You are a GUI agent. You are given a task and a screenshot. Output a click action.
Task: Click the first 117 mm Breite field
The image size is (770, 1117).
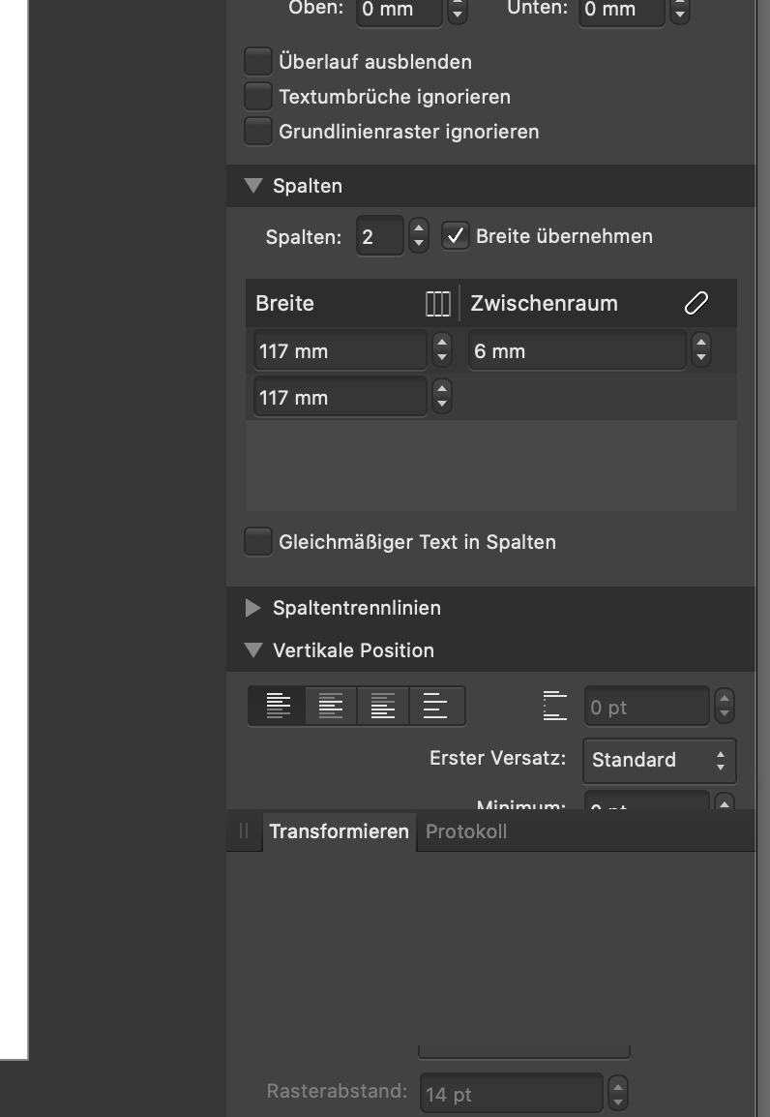click(341, 350)
